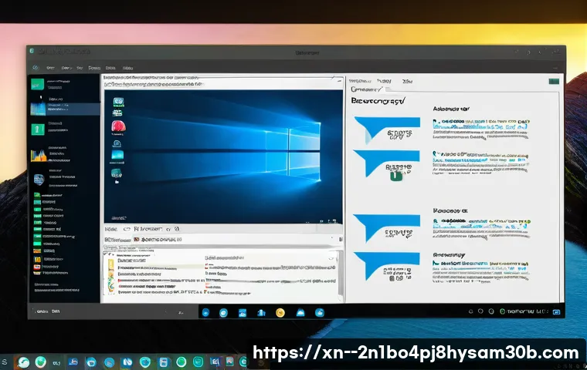Image resolution: width=587 pixels, height=370 pixels.
Task: Click the green app logo in the title bar
Action: click(32, 51)
